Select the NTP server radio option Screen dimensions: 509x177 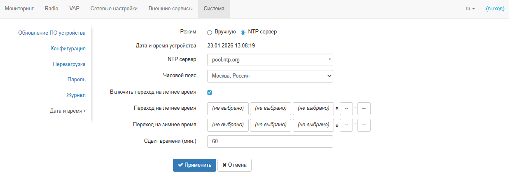243,32
